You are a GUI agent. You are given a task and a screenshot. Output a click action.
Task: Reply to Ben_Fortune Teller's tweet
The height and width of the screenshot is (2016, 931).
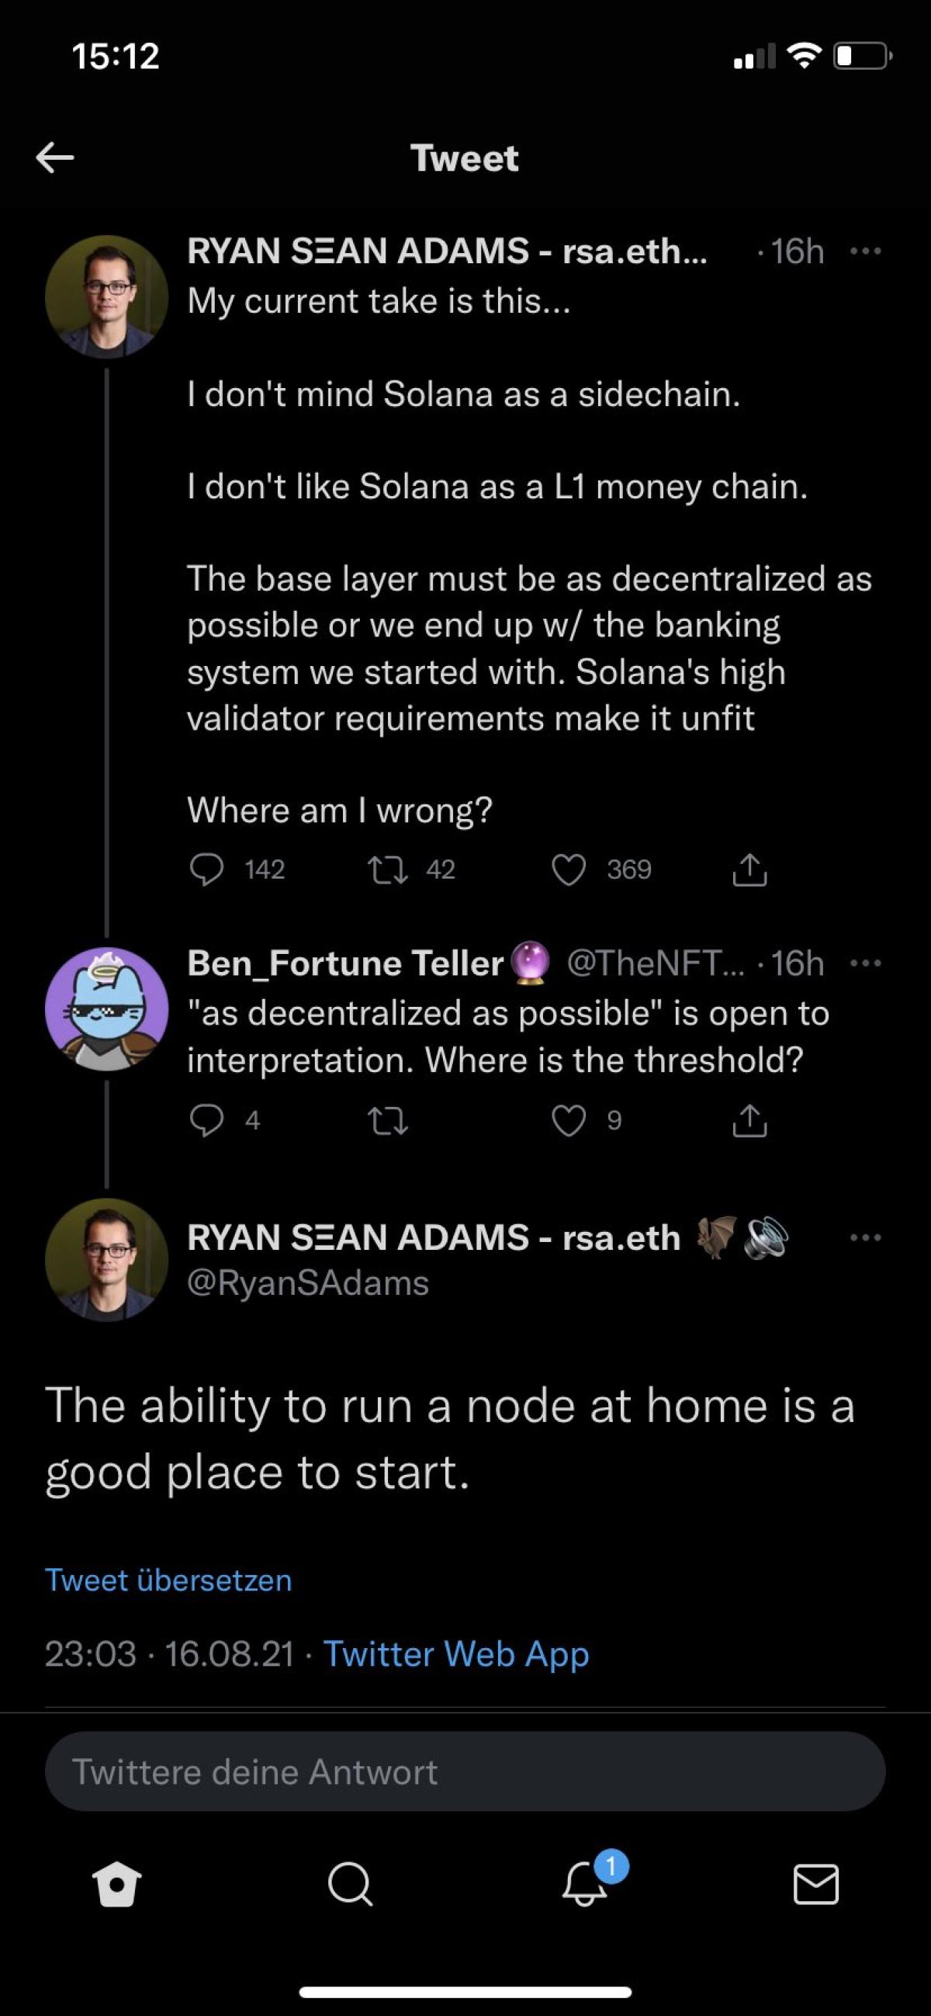(x=206, y=1120)
